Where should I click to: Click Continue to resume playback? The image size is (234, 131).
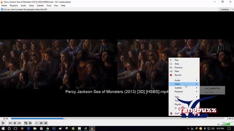coord(225,9)
